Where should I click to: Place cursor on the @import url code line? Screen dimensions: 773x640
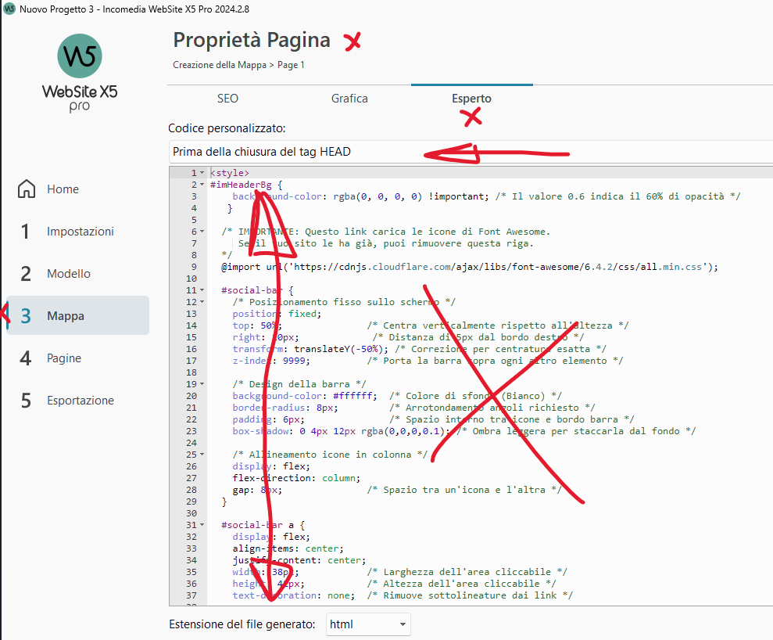tap(469, 267)
